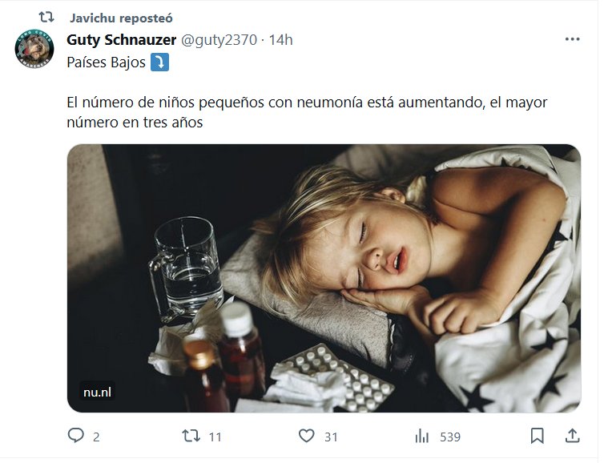Image resolution: width=612 pixels, height=463 pixels.
Task: Repost this tweet using the retweet icon below the photo
Action: (x=191, y=436)
